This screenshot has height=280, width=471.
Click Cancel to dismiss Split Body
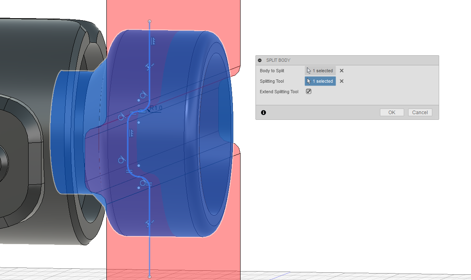coord(420,112)
